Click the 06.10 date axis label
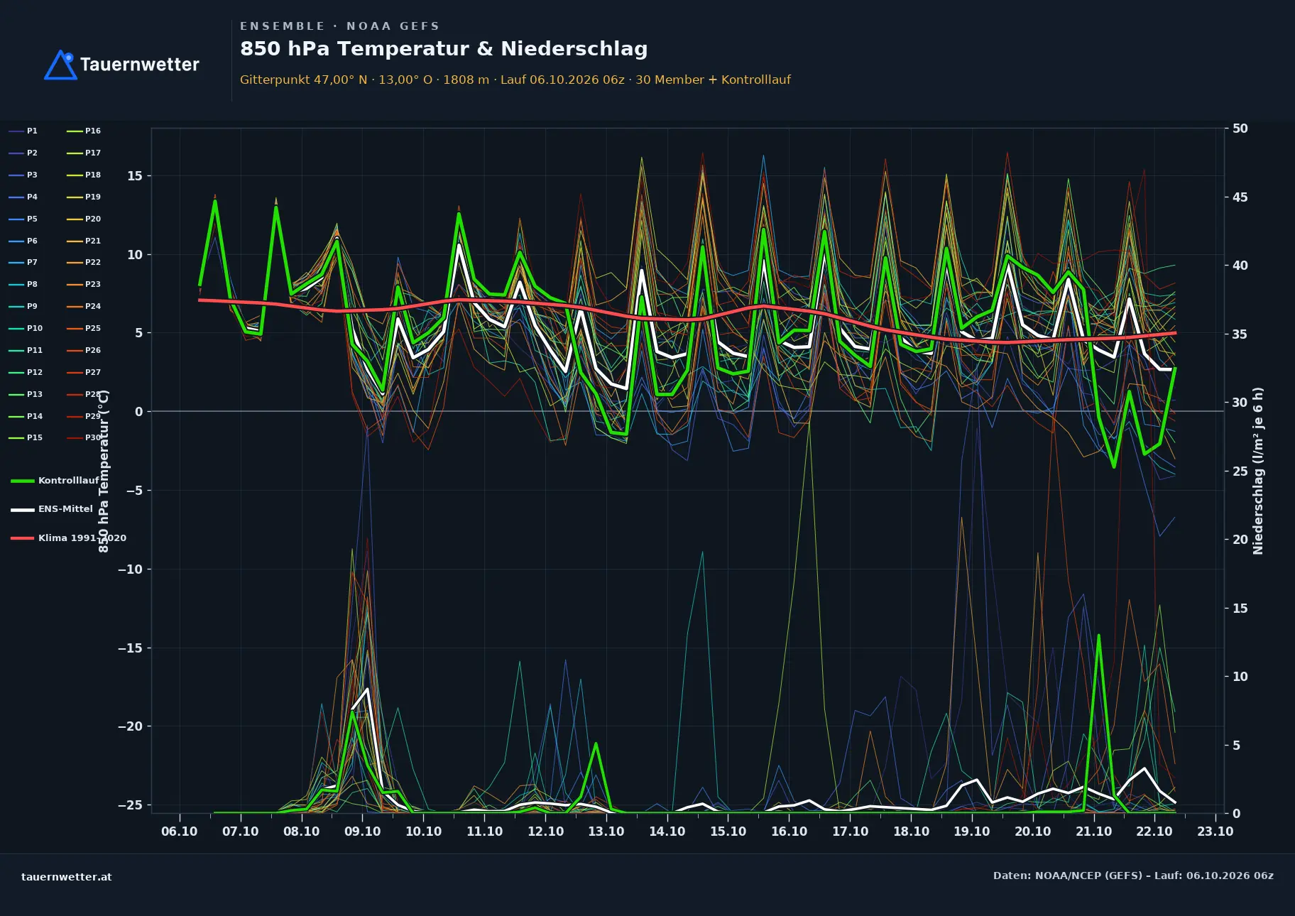 tap(180, 832)
